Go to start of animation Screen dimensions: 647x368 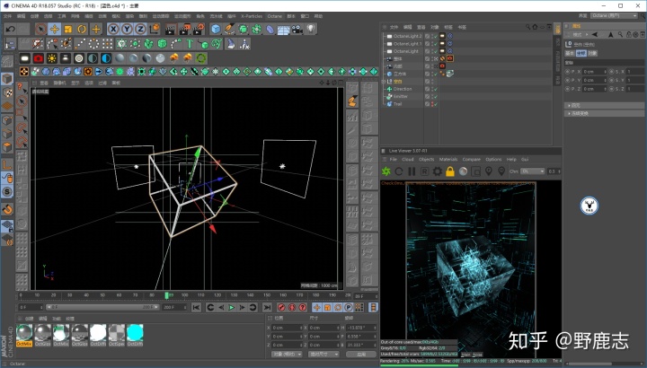196,308
